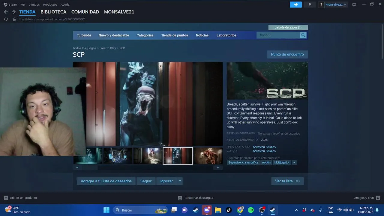Image resolution: width=384 pixels, height=216 pixels.
Task: Click the screenshot strip left scroll arrow
Action: tap(77, 167)
